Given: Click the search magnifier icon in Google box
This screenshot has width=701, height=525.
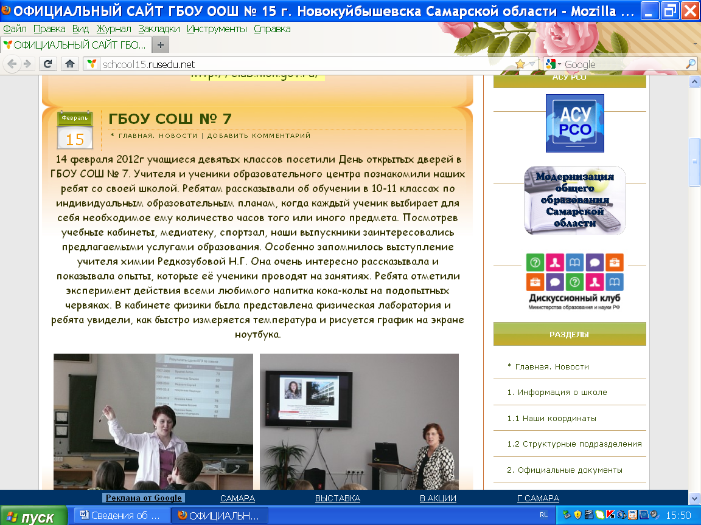Looking at the screenshot, I should (691, 64).
